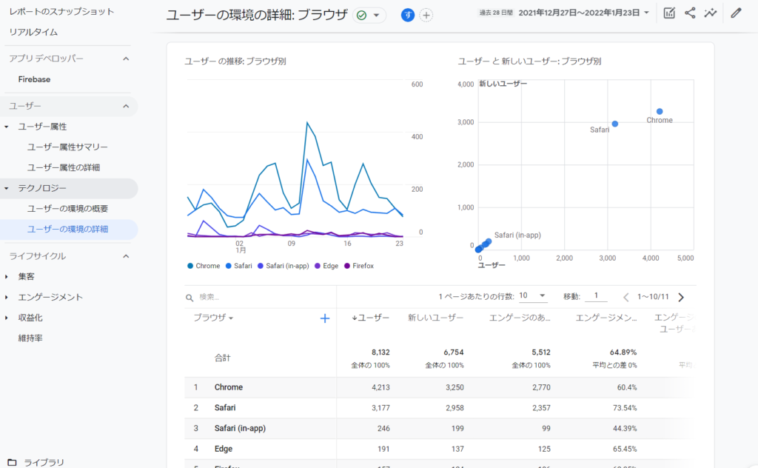Image resolution: width=758 pixels, height=468 pixels.
Task: Open ユーザー属性の詳細 report
Action: (64, 168)
